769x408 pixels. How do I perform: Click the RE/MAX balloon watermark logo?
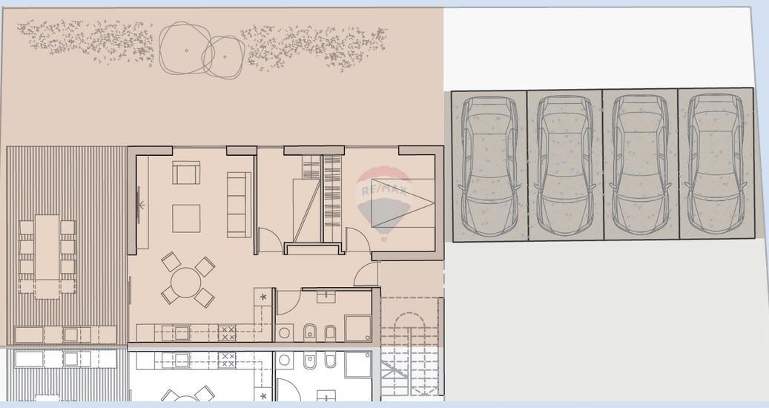(384, 203)
